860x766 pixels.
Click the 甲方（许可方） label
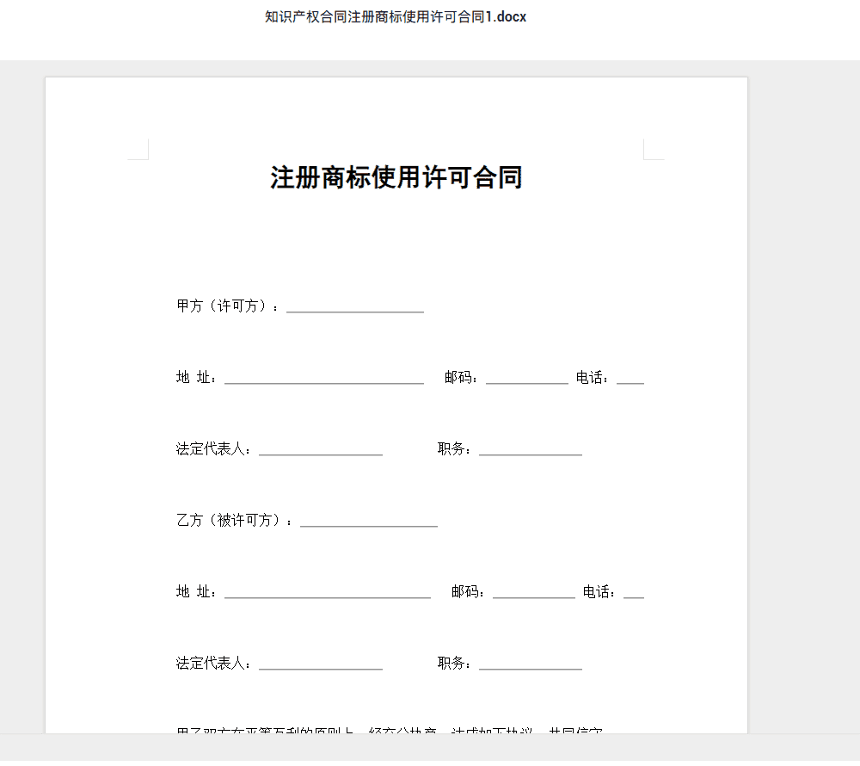tap(227, 306)
